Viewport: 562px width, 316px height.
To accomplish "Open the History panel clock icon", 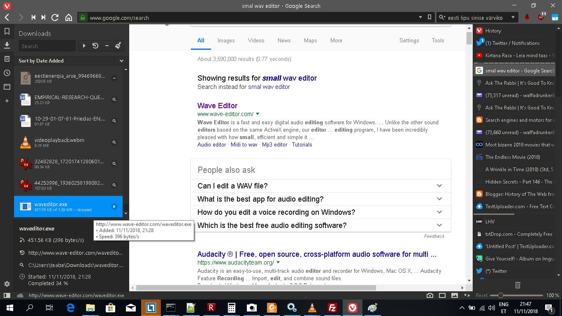I will point(7,73).
